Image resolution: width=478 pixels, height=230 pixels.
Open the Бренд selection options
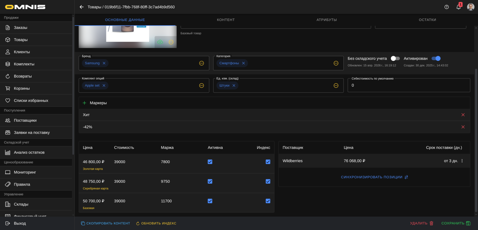pos(201,63)
